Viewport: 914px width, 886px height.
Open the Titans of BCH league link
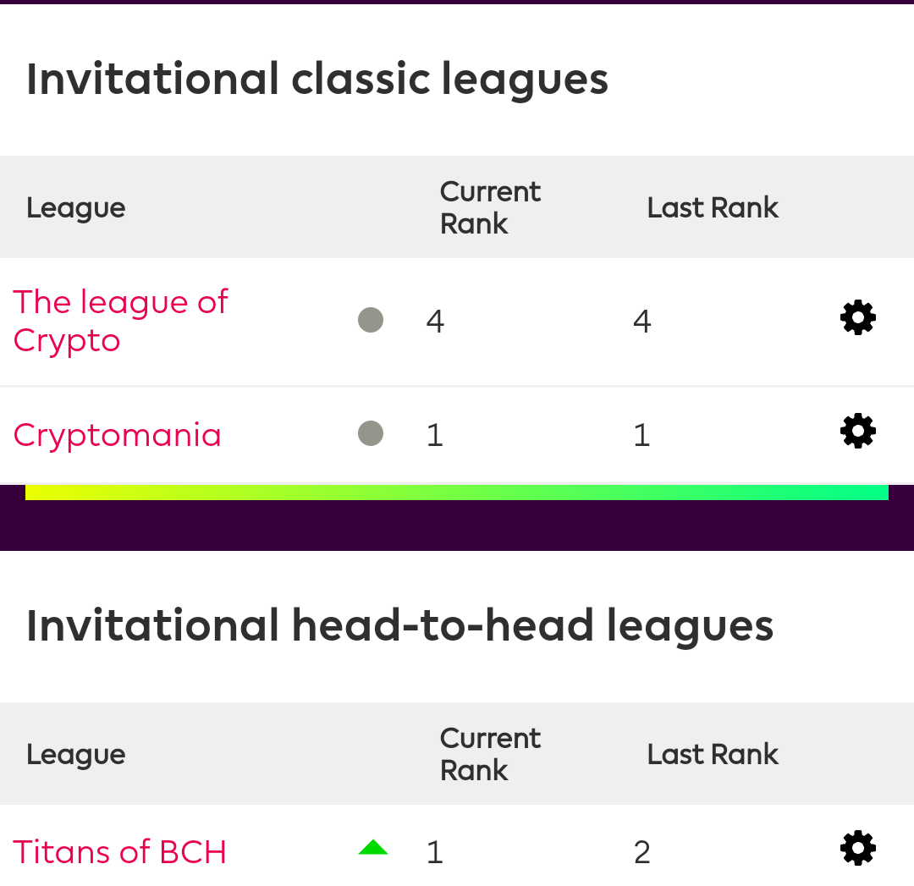click(x=119, y=852)
